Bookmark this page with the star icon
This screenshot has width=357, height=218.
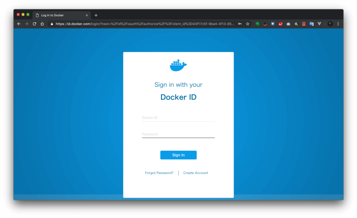tap(248, 24)
